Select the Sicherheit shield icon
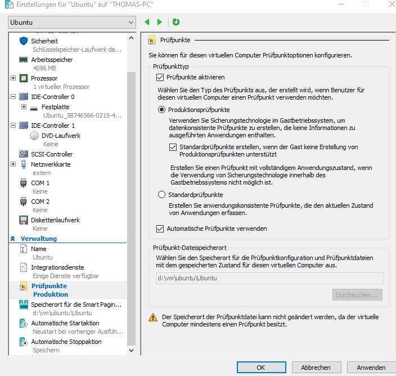 (23, 41)
